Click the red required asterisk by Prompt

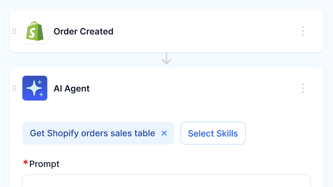25,163
